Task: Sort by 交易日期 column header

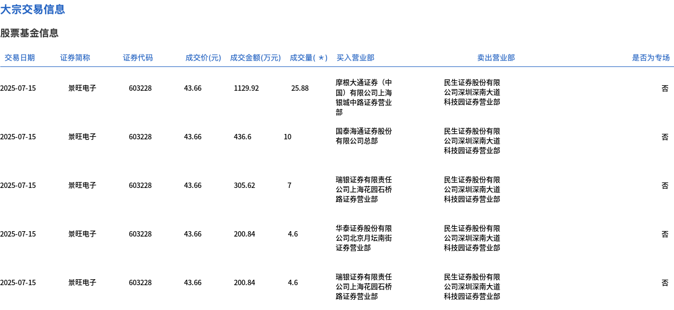Action: pos(19,58)
